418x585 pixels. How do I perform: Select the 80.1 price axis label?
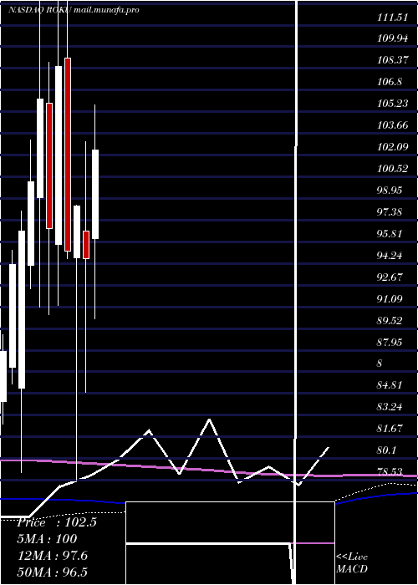coord(386,450)
